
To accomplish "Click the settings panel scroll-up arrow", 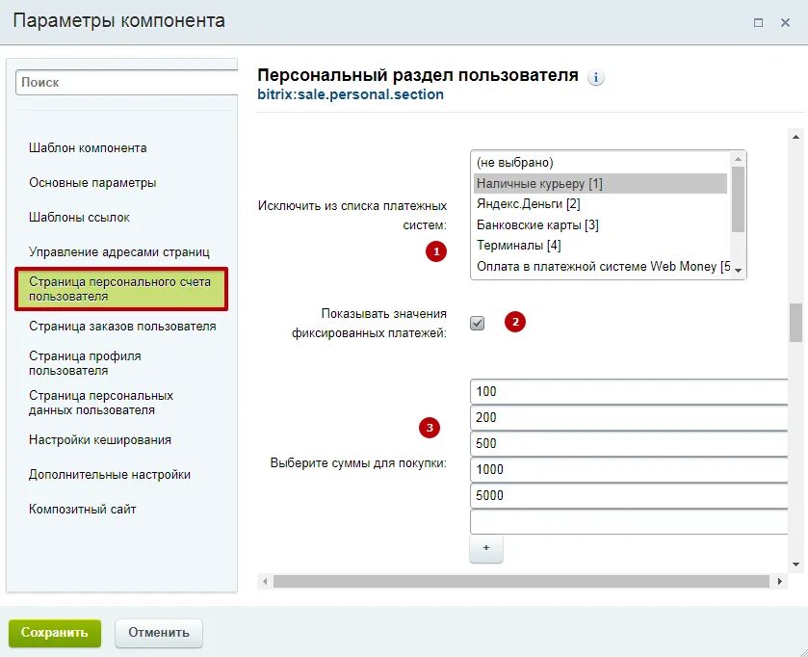I will pos(795,137).
